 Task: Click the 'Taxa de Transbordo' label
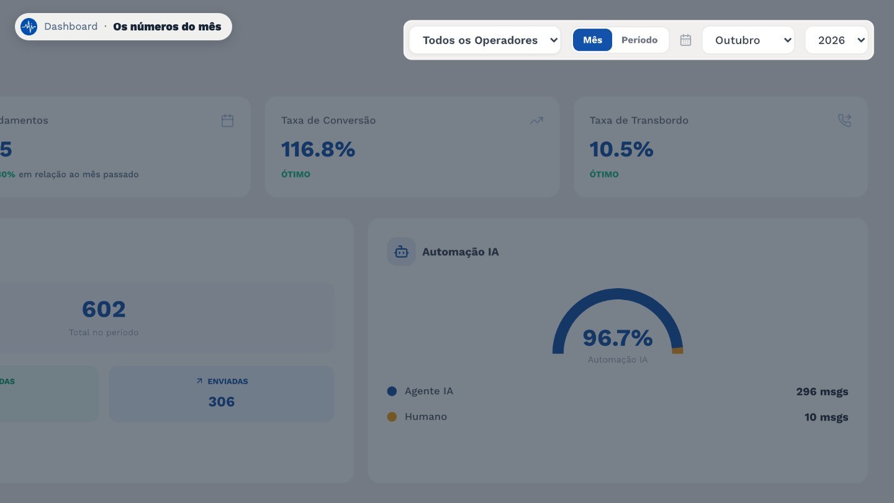639,120
